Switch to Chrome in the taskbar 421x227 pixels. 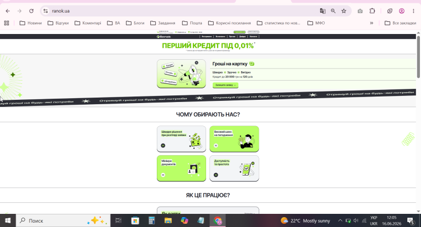pyautogui.click(x=218, y=220)
